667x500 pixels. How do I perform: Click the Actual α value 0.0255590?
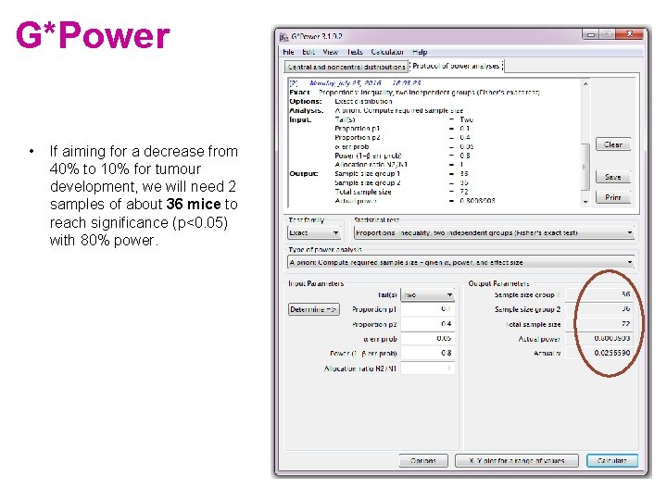[x=599, y=353]
